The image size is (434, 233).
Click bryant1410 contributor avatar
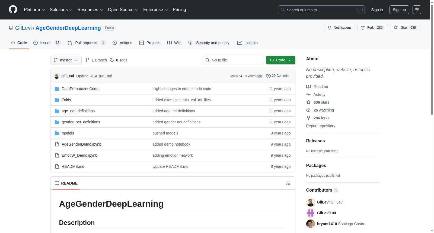[x=311, y=224]
